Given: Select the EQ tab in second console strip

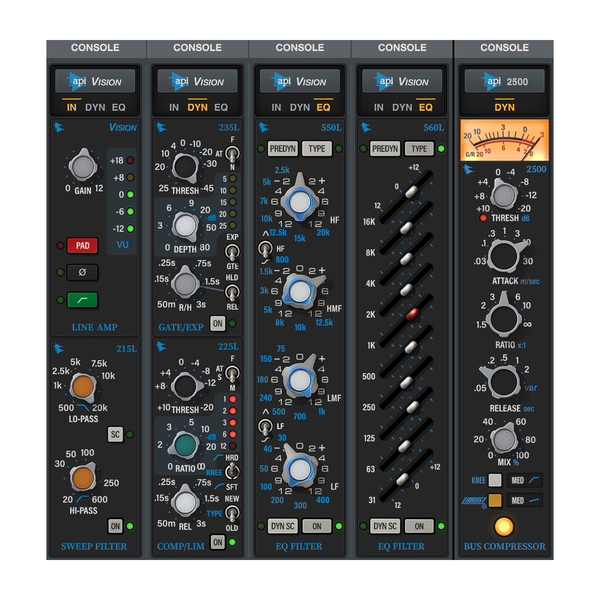Looking at the screenshot, I should [221, 107].
